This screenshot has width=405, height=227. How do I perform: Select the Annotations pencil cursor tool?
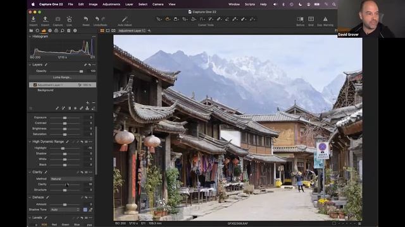pos(252,19)
